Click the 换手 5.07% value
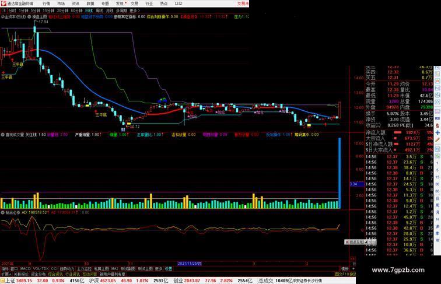 tap(392, 114)
